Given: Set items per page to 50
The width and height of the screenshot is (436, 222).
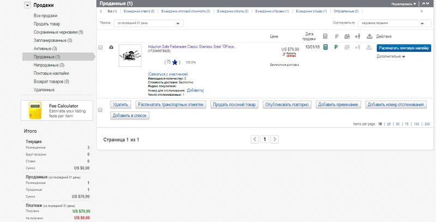Looking at the screenshot, I should tap(398, 124).
